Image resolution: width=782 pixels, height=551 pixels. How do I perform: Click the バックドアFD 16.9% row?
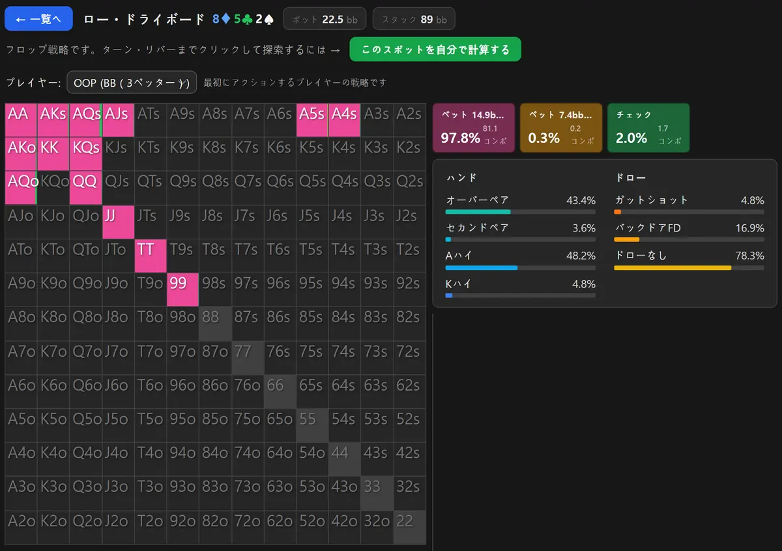689,232
